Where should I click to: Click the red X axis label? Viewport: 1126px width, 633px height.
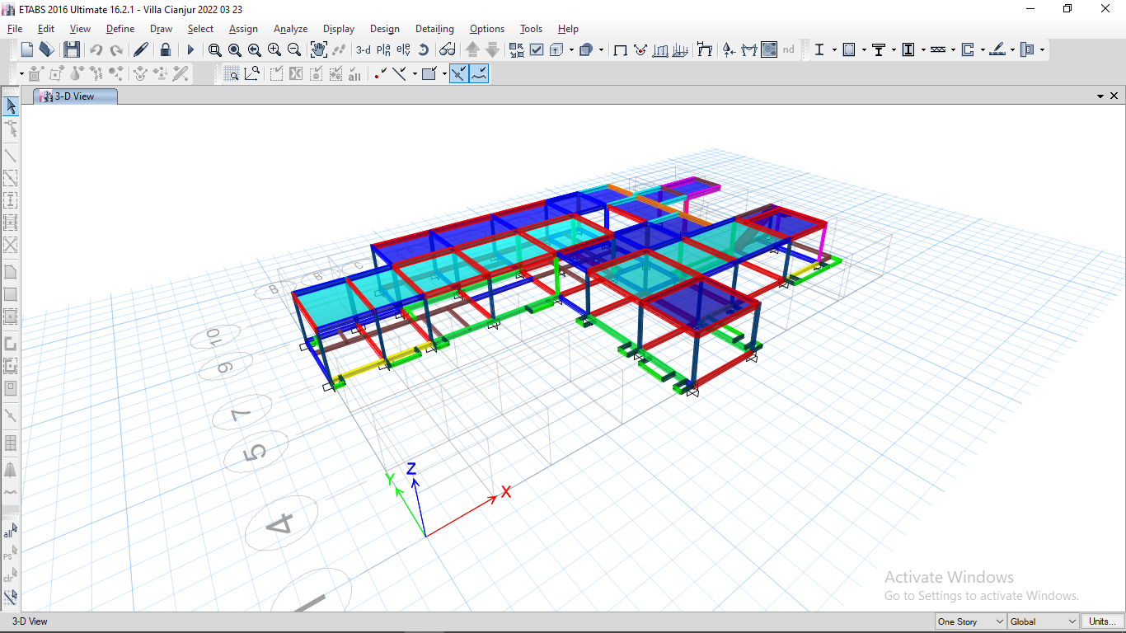click(x=506, y=492)
